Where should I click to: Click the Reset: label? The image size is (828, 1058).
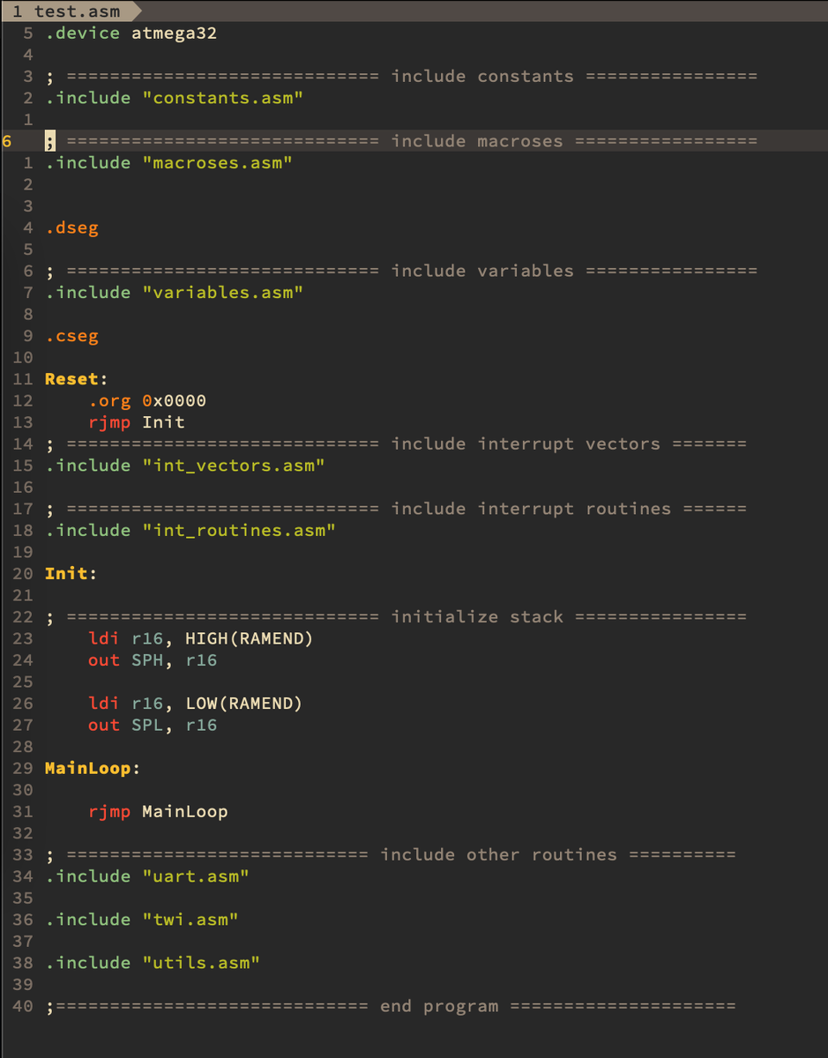click(x=77, y=379)
